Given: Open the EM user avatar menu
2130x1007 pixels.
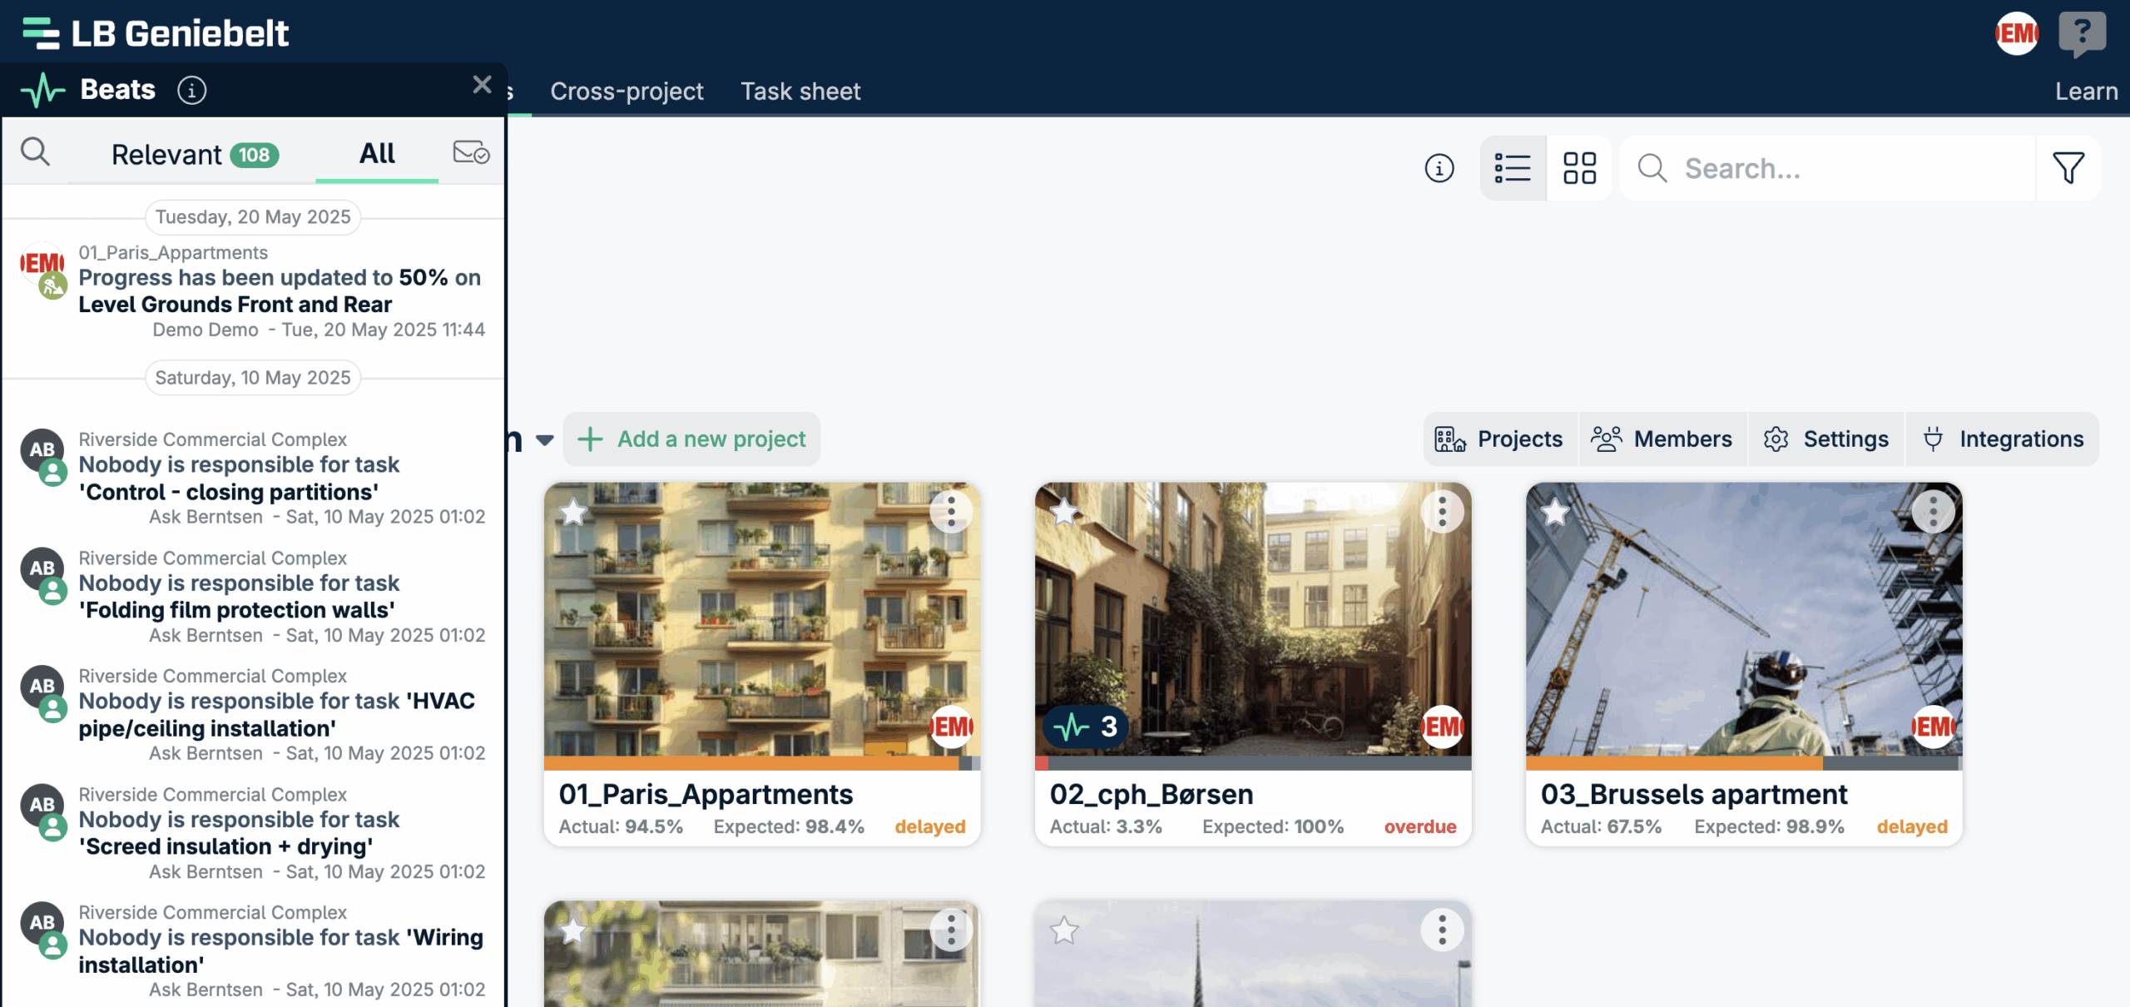Looking at the screenshot, I should pos(2017,33).
